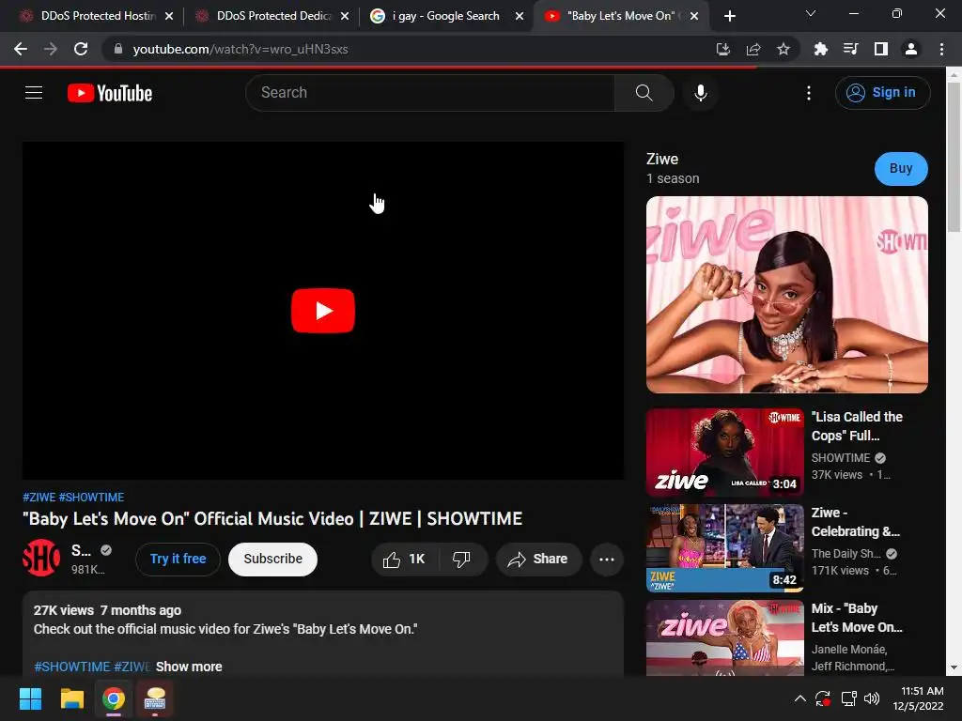Click the browser address bar URL
Image resolution: width=962 pixels, height=721 pixels.
coord(240,49)
